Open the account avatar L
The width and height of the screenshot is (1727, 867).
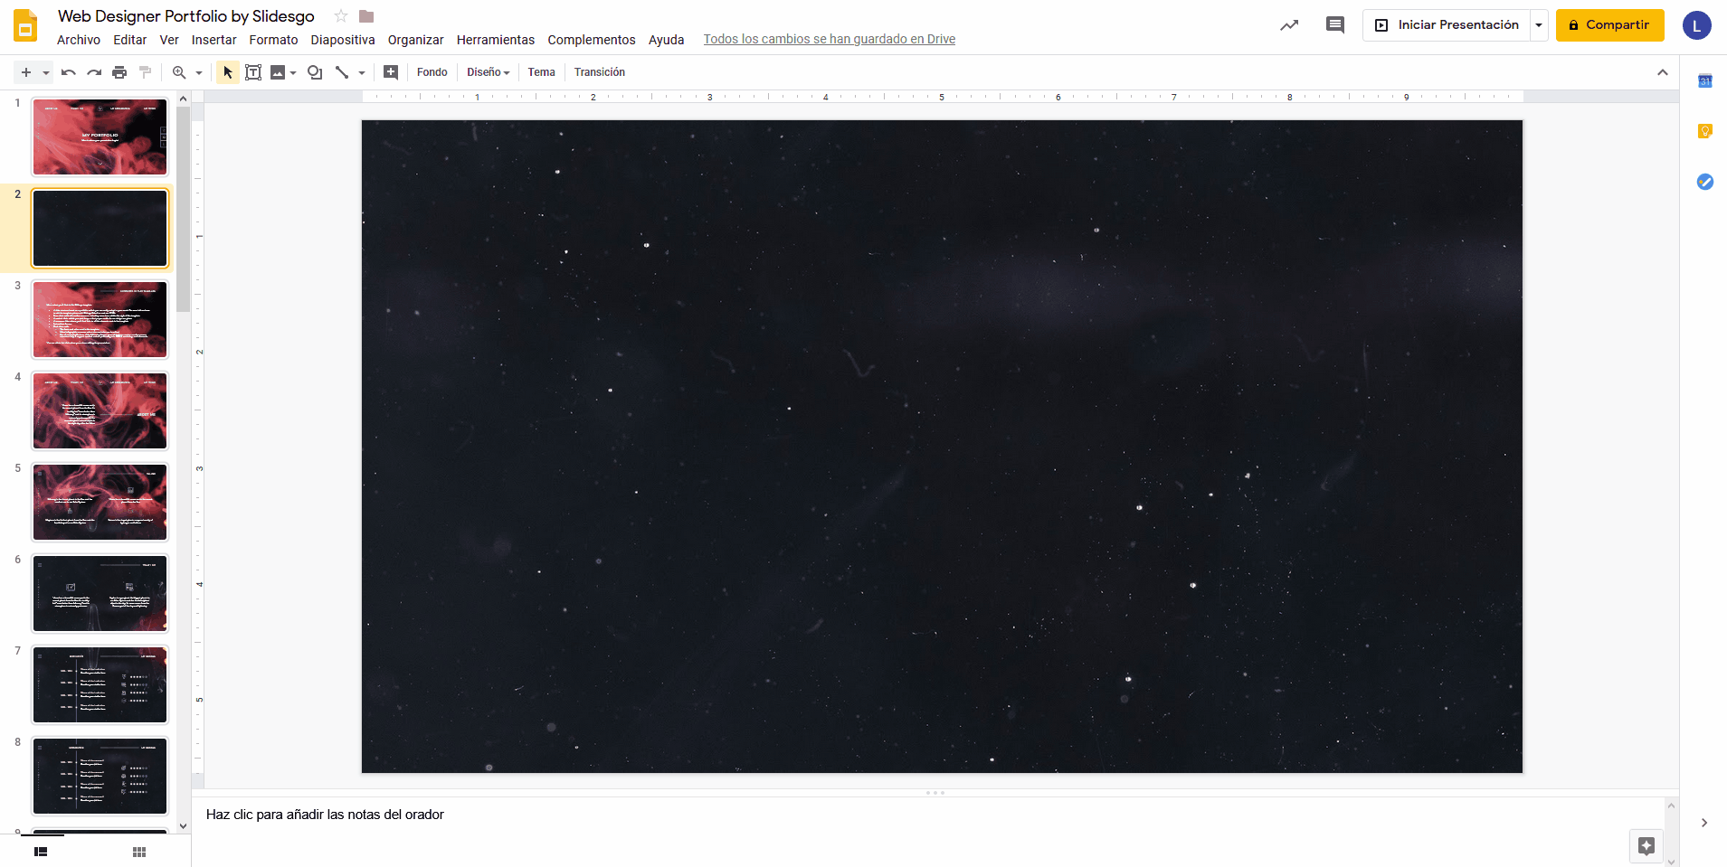coord(1697,25)
